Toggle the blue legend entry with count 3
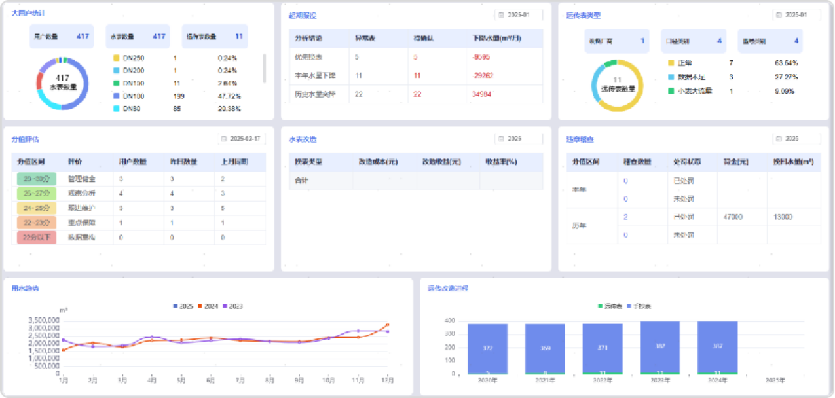 [686, 77]
